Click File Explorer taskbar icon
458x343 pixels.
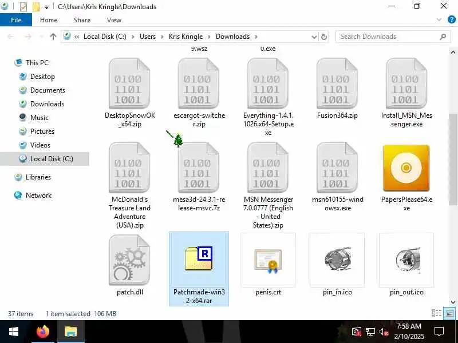click(x=70, y=332)
